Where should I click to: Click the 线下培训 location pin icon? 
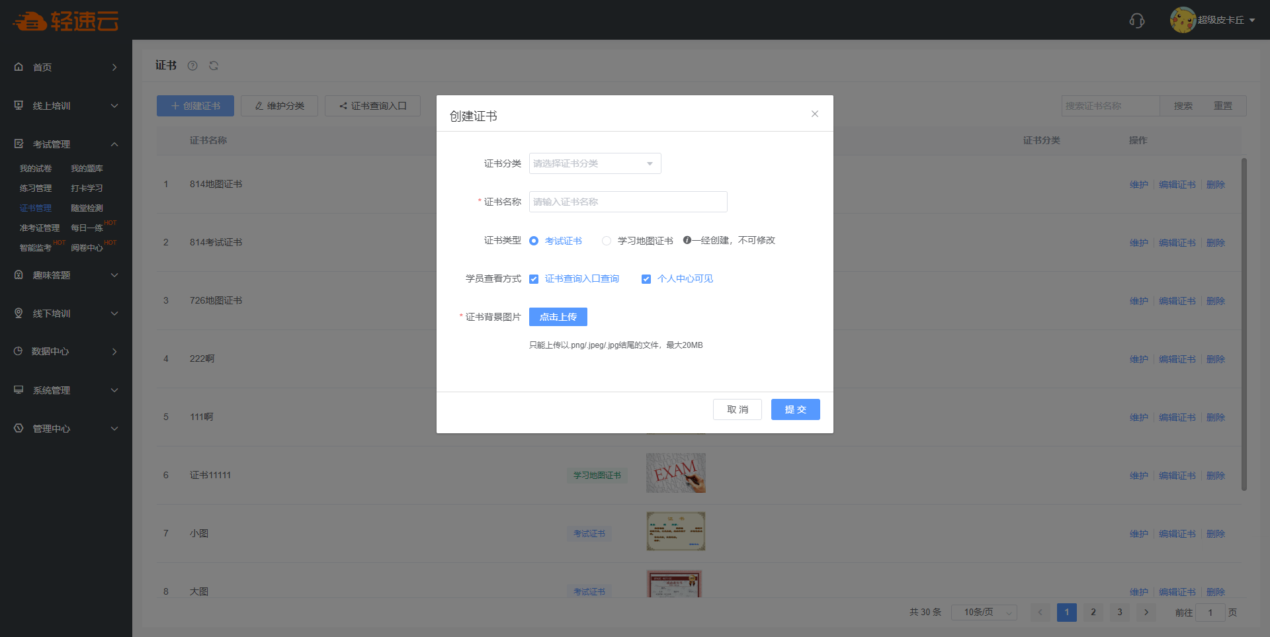point(19,313)
